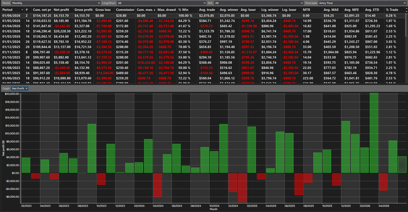Click the 12/2025 month axis label

[x=346, y=206]
